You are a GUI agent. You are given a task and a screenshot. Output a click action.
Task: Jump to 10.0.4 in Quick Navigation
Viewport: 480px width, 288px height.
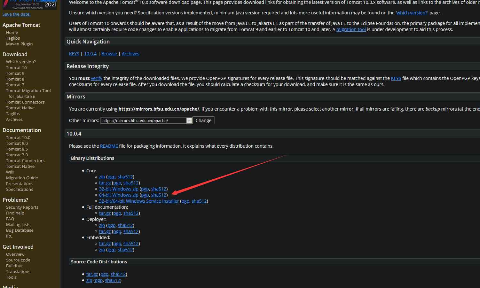[x=90, y=54]
